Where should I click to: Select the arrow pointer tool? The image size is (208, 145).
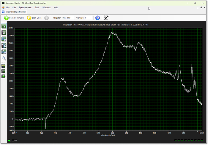click(4, 26)
